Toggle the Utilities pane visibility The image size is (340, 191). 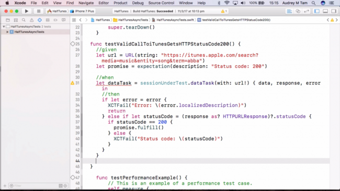click(334, 11)
